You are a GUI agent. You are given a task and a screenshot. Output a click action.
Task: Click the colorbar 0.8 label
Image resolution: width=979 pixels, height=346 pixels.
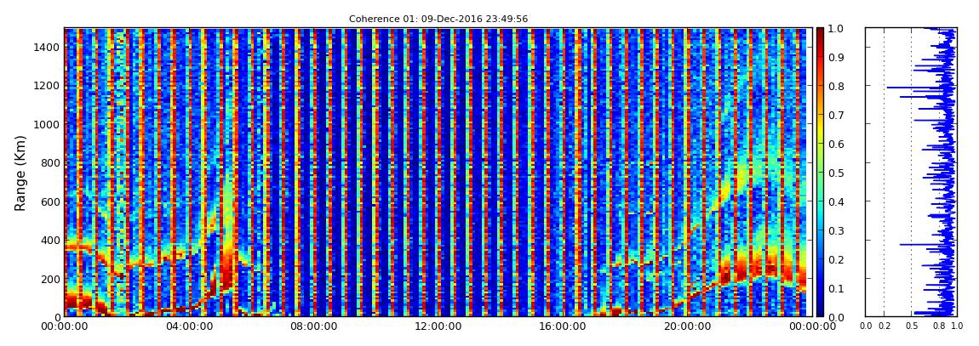click(836, 86)
